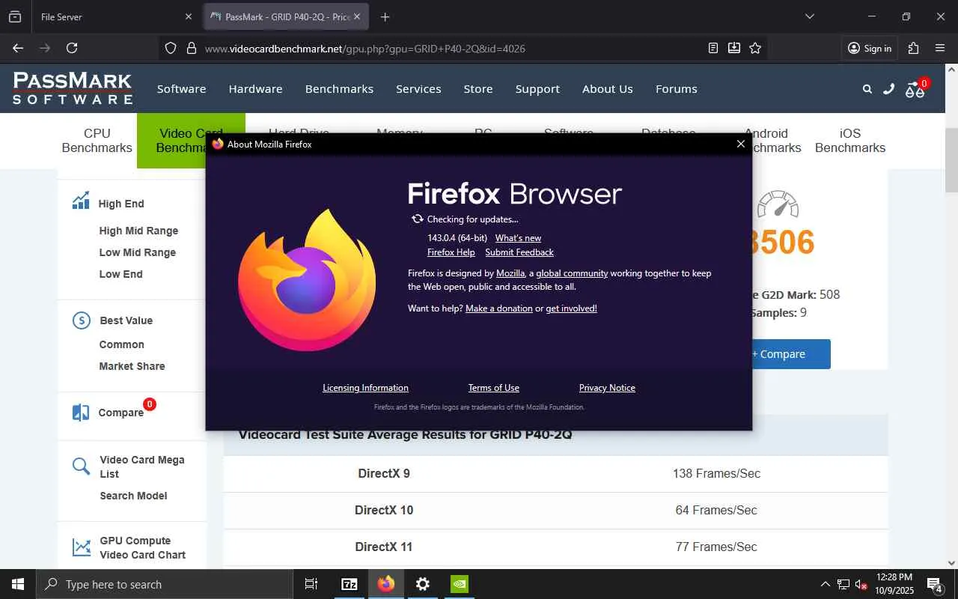958x599 pixels.
Task: Switch to the CPU Benchmarks tab
Action: 97,140
